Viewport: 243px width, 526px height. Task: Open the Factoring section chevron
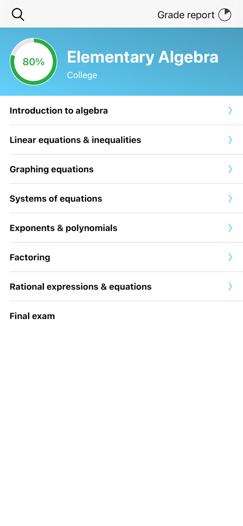[230, 257]
